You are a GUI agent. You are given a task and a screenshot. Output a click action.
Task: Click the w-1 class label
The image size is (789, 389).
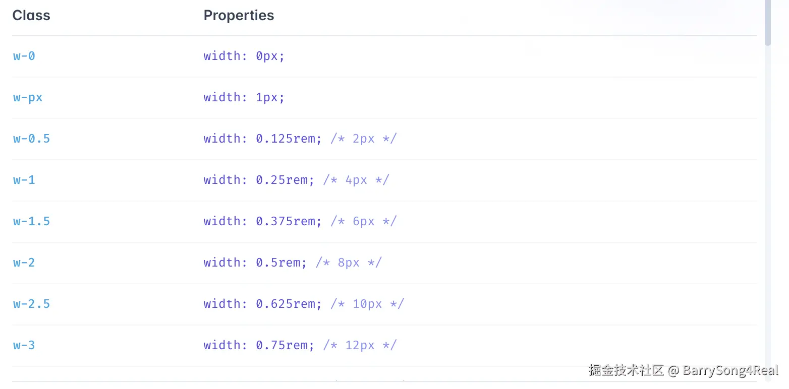[x=24, y=180]
